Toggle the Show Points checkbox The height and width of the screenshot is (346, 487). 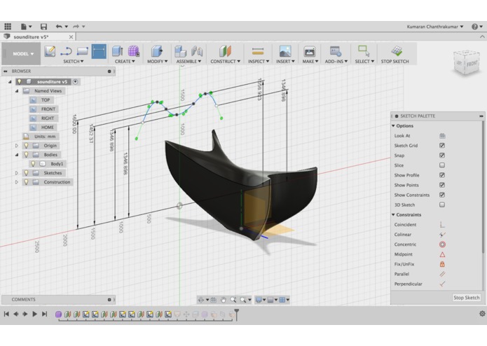pos(442,186)
